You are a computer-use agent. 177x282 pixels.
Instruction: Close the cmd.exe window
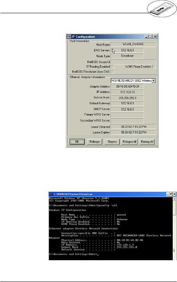174,194
